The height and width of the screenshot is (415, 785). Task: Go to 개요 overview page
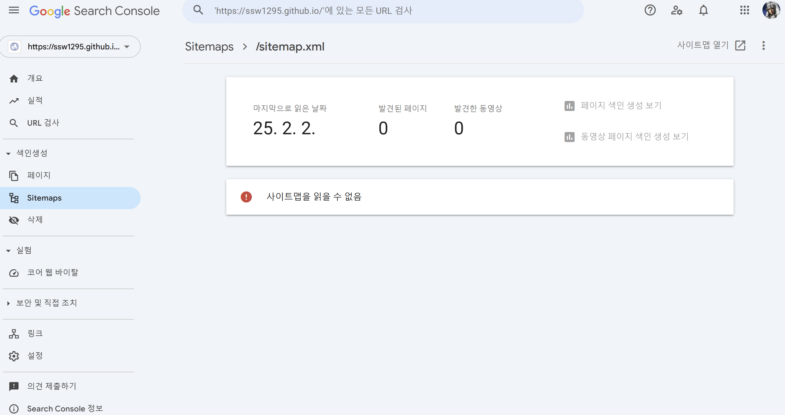click(x=70, y=78)
